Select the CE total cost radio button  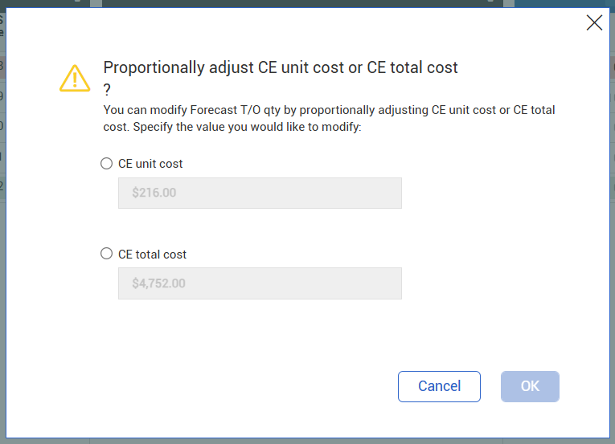click(x=106, y=254)
